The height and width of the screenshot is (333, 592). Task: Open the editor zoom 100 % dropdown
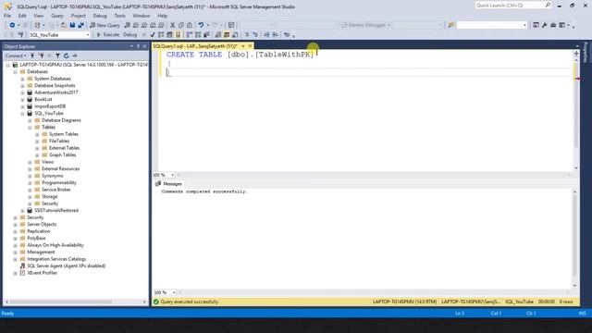(x=173, y=175)
